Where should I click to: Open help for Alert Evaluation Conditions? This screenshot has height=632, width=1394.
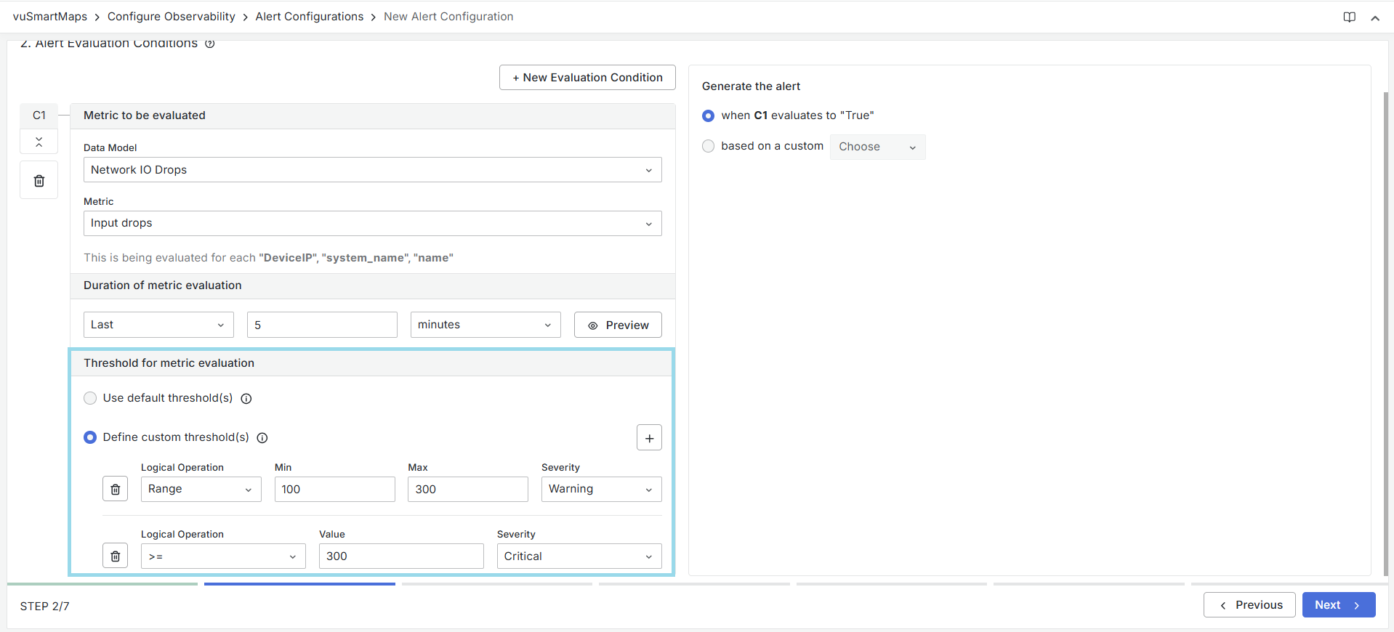point(210,44)
